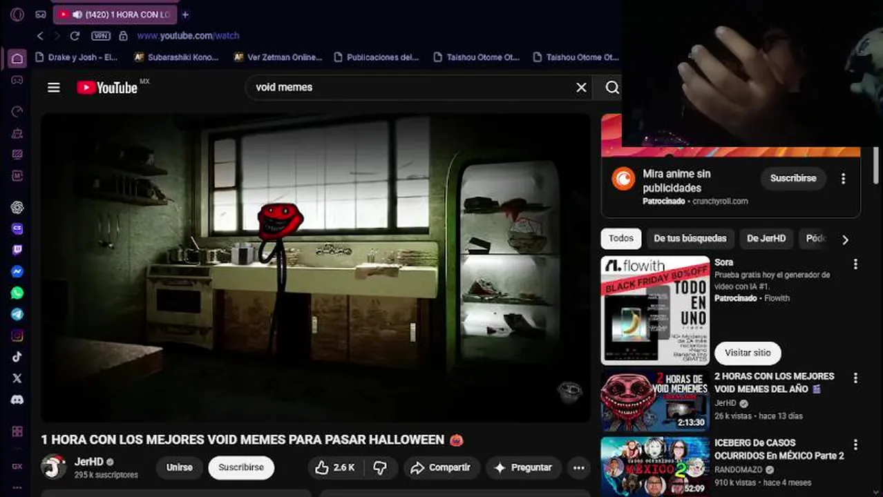Go to YouTube home via logo
Viewport: 883px width, 497px height.
click(107, 88)
